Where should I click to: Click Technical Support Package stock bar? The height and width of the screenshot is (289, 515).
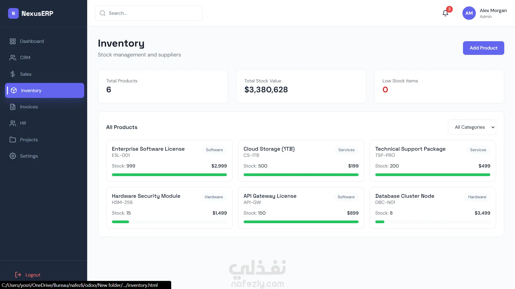pyautogui.click(x=433, y=175)
